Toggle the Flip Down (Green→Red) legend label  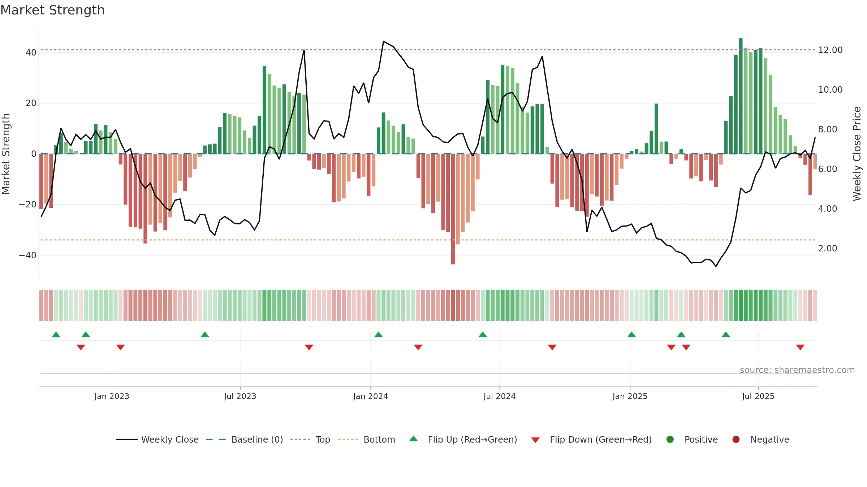click(601, 440)
